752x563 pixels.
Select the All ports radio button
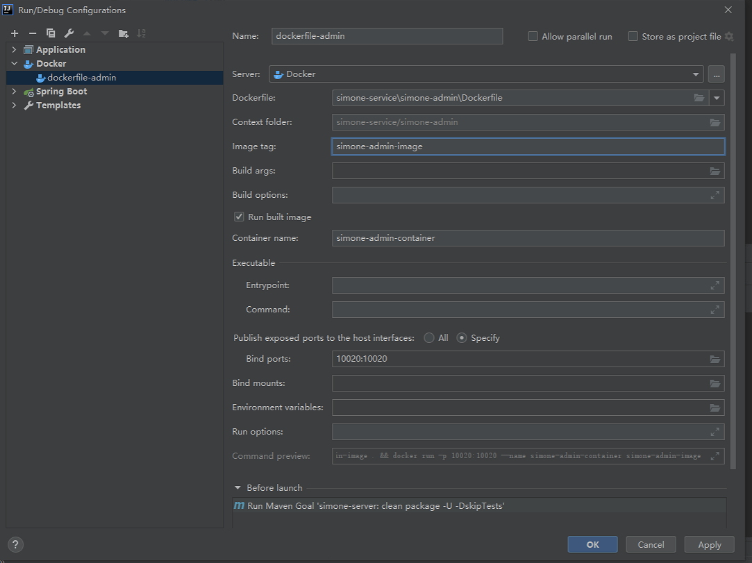click(x=429, y=338)
